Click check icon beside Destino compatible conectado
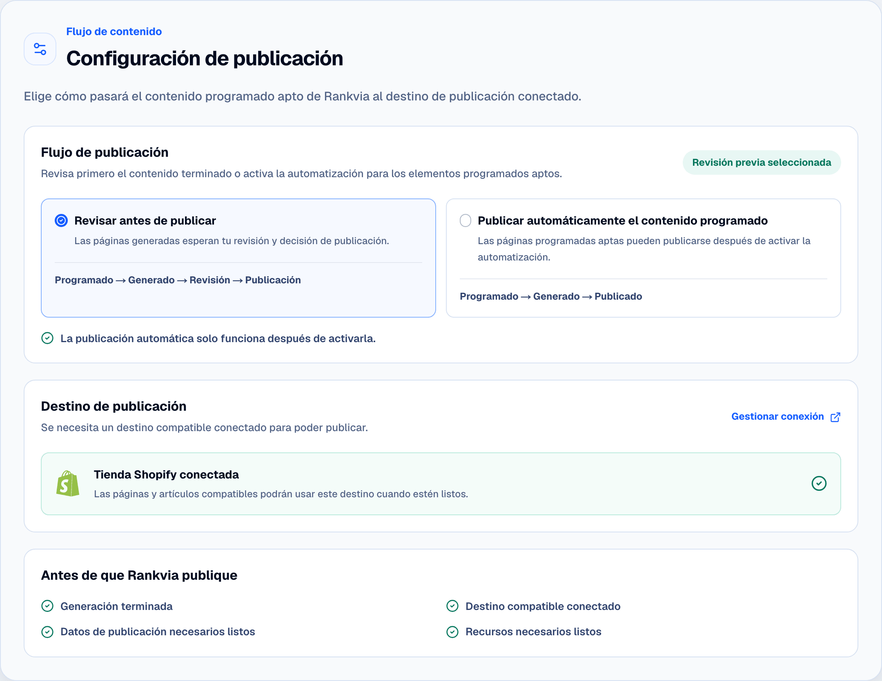 point(452,606)
